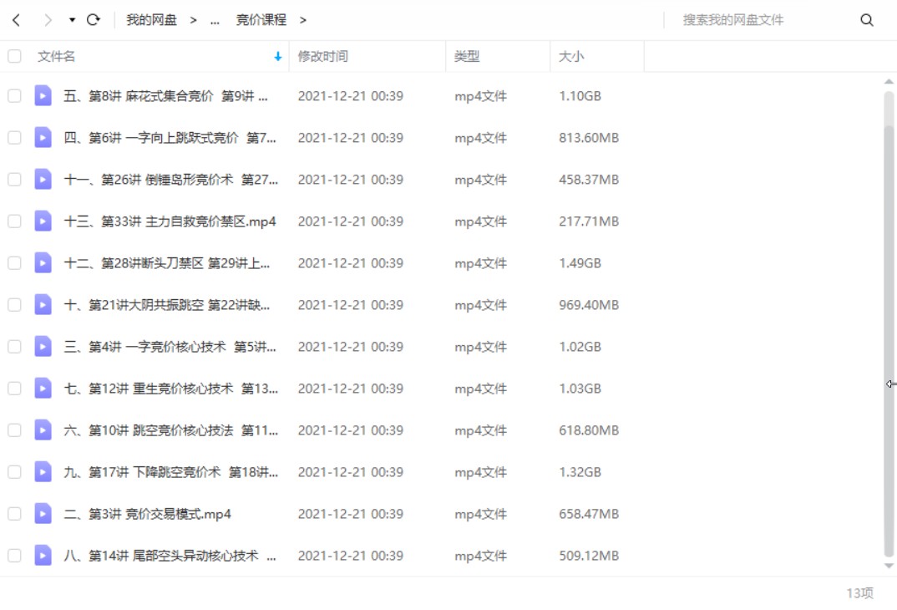Viewport: 897px width, 610px height.
Task: Expand the collapsed breadcrumb ellipsis
Action: click(x=215, y=19)
